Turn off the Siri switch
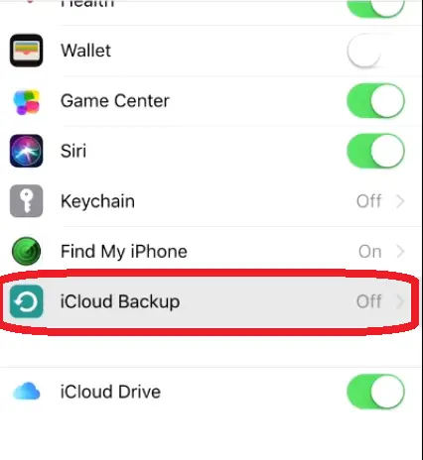 [376, 151]
